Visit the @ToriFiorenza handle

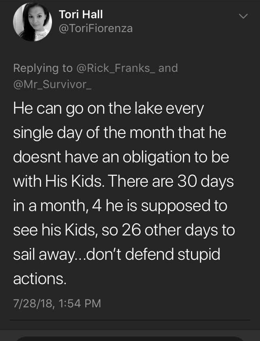click(x=96, y=28)
